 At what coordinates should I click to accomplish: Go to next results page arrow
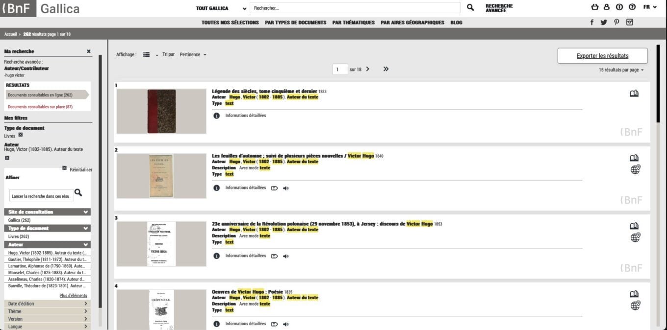pos(368,69)
